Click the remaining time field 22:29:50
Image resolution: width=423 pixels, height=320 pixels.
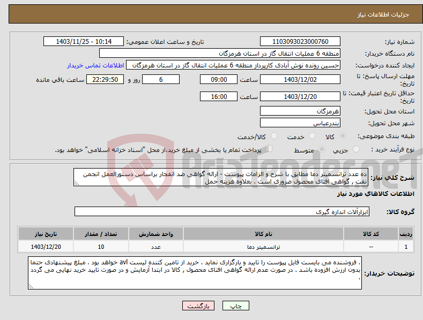(105, 79)
